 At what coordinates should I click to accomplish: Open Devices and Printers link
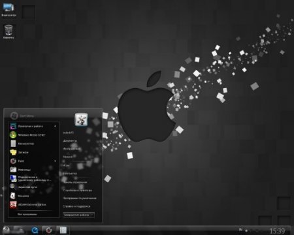coord(77,190)
